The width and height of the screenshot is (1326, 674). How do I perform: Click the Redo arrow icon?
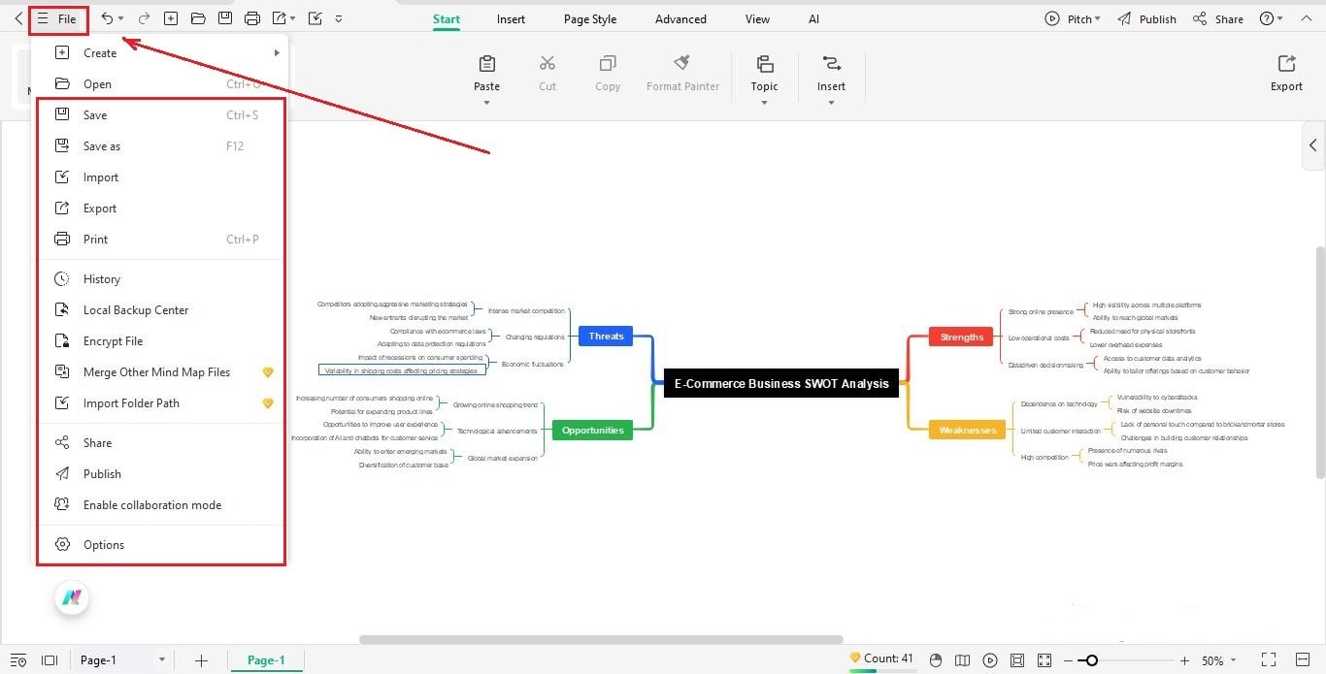144,18
